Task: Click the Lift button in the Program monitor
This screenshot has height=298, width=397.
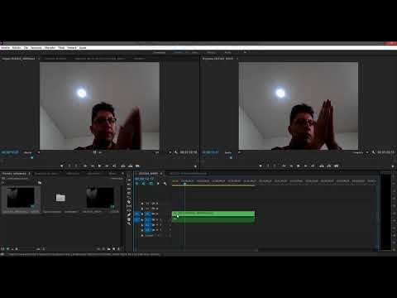Action: (x=322, y=166)
